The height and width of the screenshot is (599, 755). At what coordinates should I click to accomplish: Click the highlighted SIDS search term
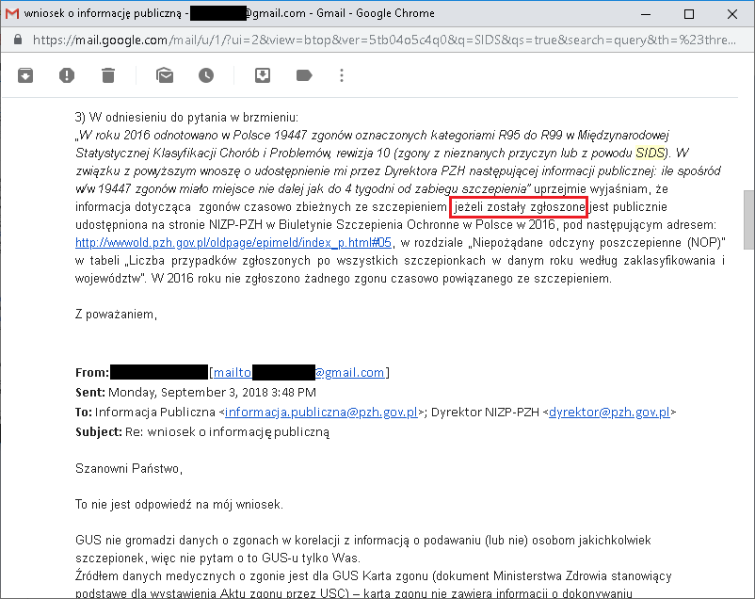[650, 152]
